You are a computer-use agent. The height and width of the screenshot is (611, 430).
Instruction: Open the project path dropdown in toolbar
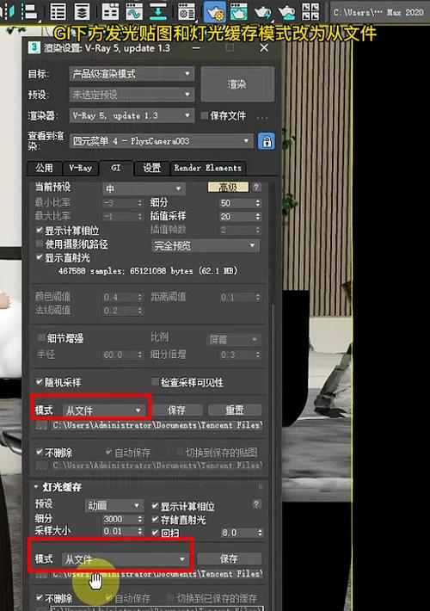click(378, 12)
